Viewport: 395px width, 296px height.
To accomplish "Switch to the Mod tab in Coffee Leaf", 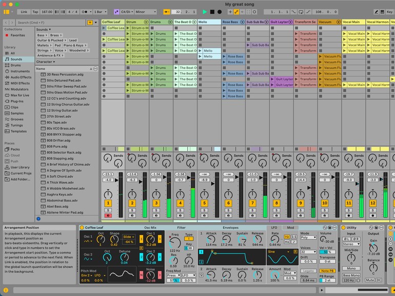I will tap(290, 227).
